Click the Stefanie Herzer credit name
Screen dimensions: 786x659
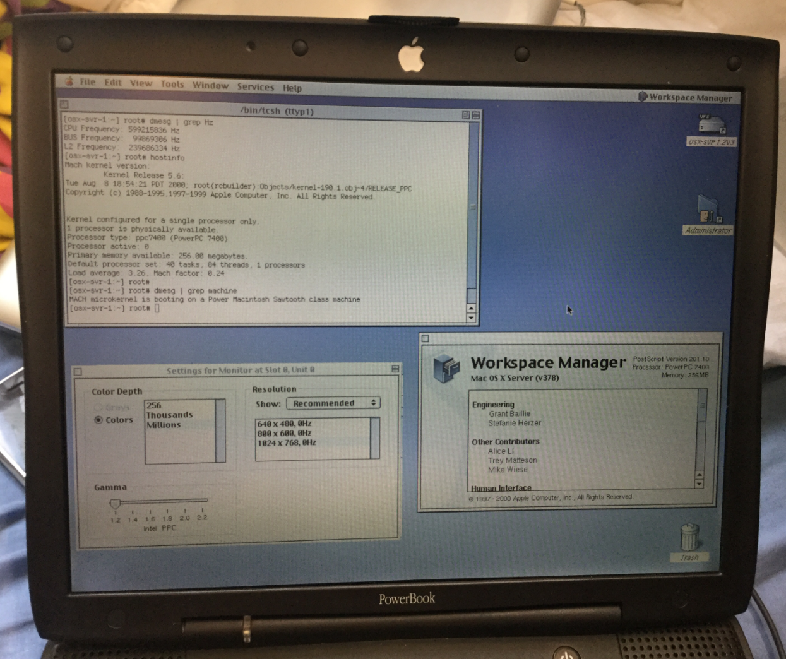click(515, 423)
